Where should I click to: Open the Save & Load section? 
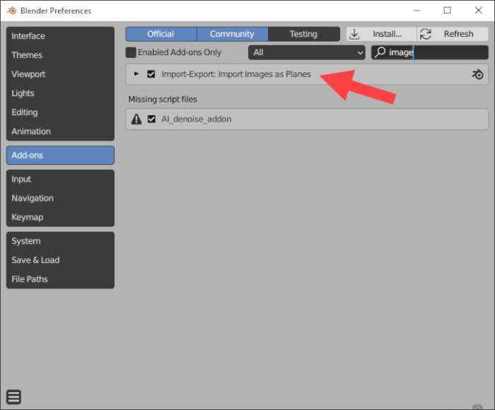coord(60,260)
